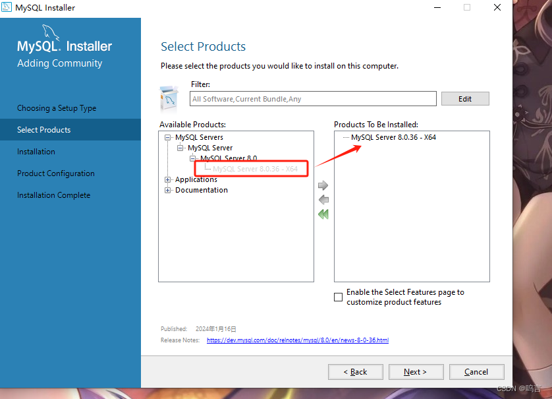Click the Edit filter button
Viewport: 552px width, 399px height.
465,99
